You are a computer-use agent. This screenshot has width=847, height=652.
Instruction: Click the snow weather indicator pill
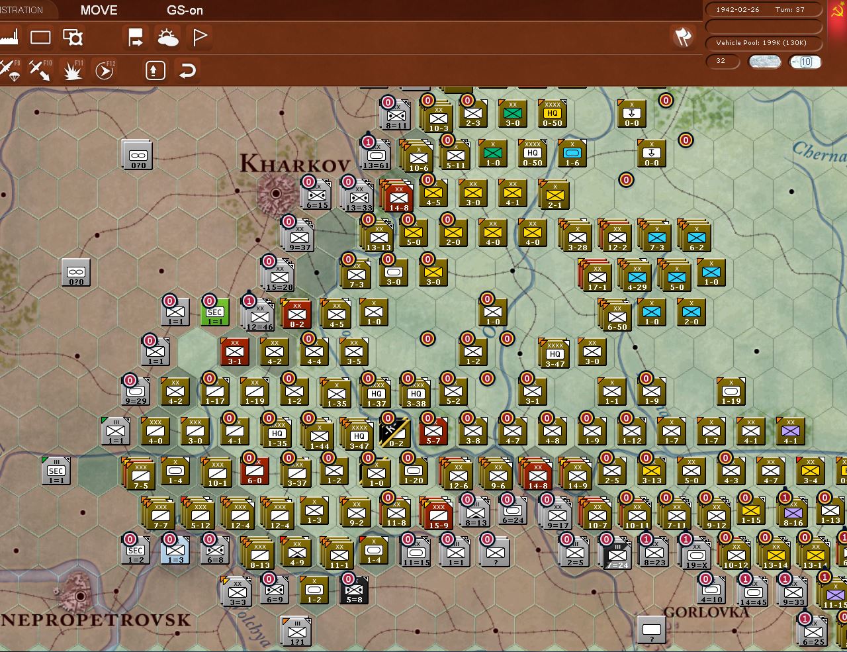[764, 62]
